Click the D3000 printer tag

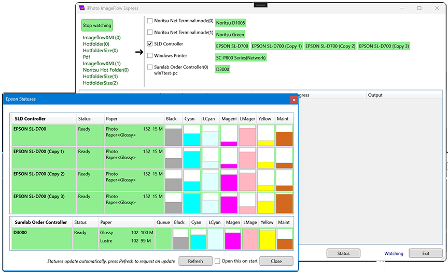coord(222,69)
